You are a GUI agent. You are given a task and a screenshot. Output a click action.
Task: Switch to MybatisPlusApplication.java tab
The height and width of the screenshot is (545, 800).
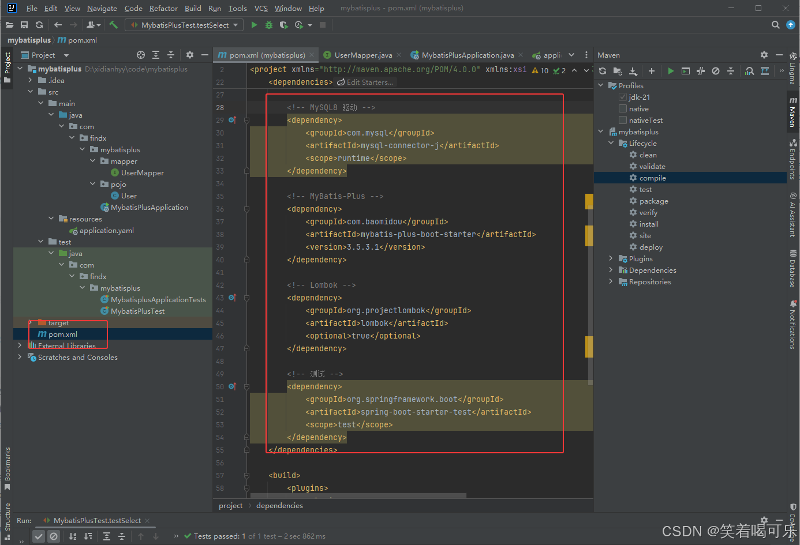(468, 55)
